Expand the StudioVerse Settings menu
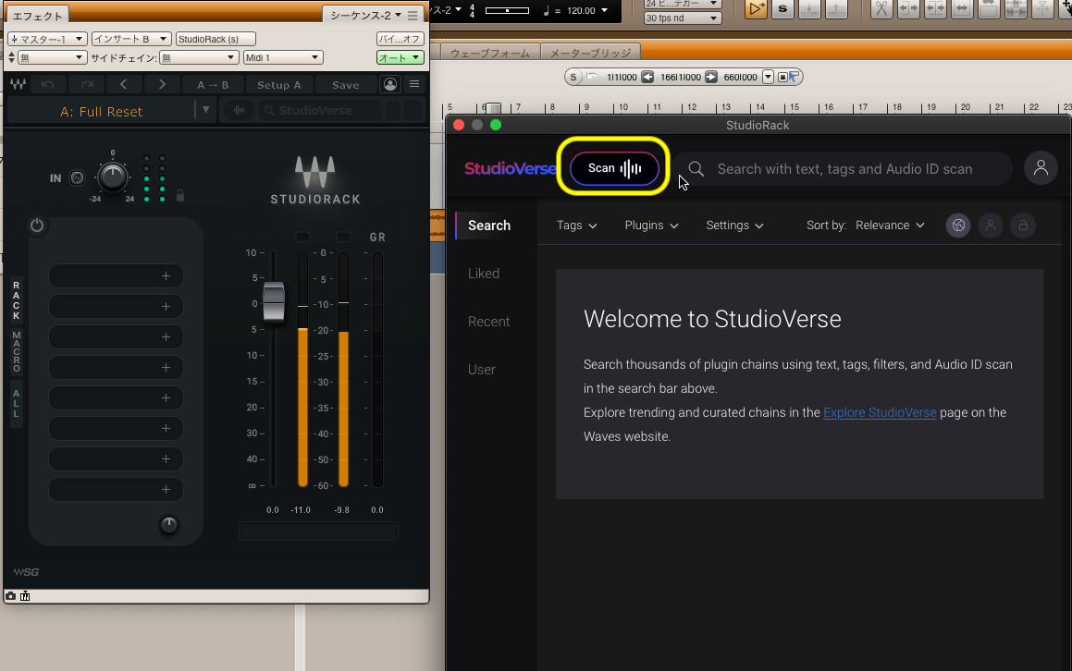1072x671 pixels. tap(735, 226)
